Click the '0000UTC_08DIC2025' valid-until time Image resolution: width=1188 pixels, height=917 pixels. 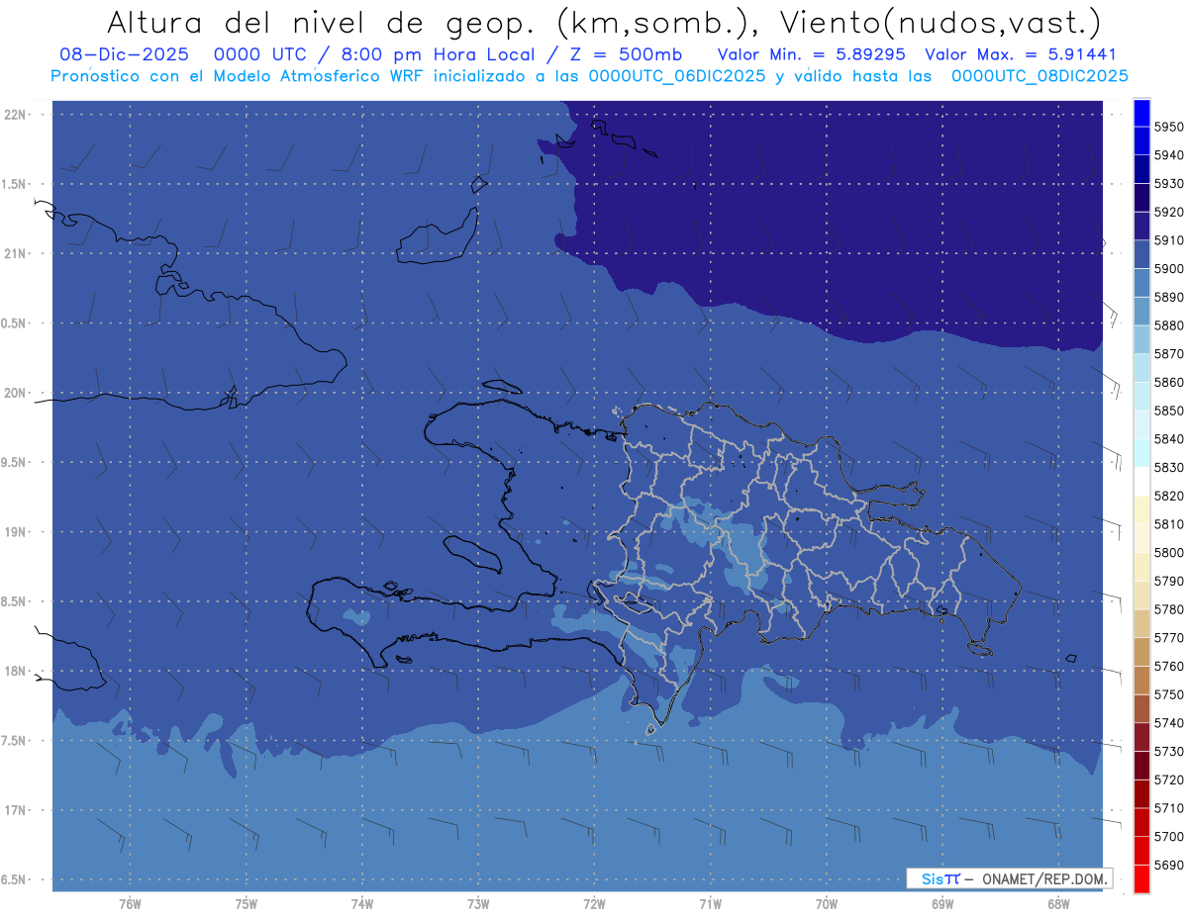tap(1039, 76)
